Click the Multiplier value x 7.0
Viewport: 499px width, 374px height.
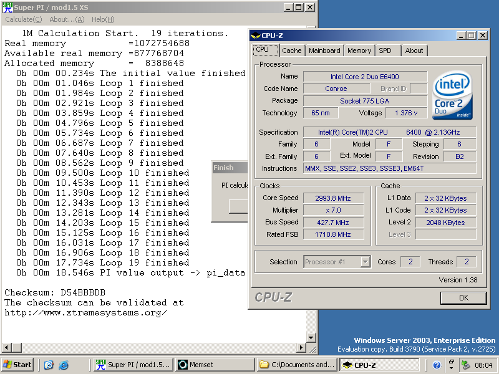(x=333, y=210)
